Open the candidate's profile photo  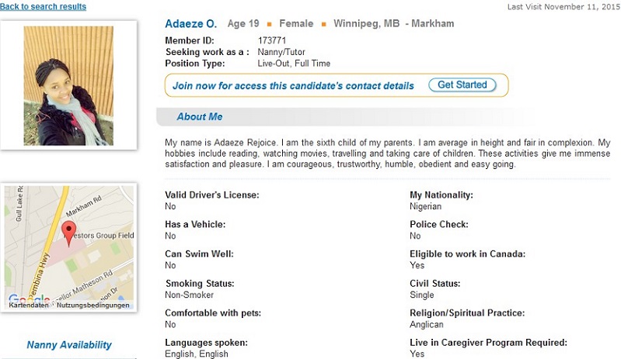click(x=68, y=86)
